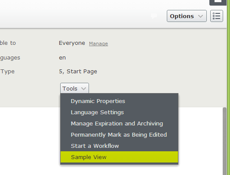Screen dimensions: 230x175
Task: Click the Type field label
Action: pyautogui.click(x=7, y=72)
